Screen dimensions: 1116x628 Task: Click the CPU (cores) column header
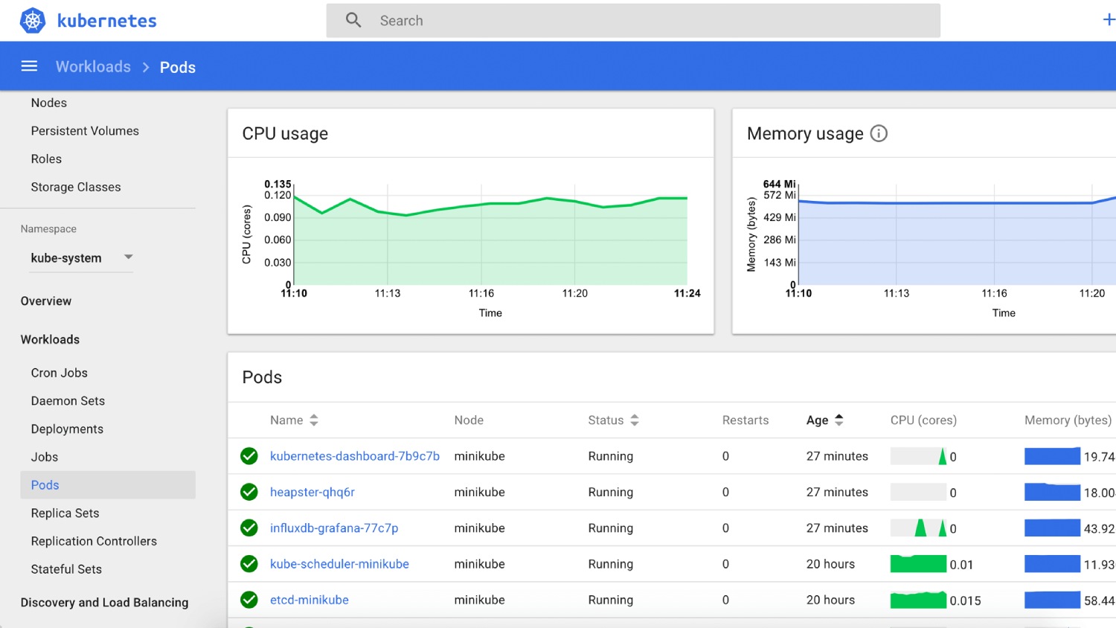[x=923, y=420]
